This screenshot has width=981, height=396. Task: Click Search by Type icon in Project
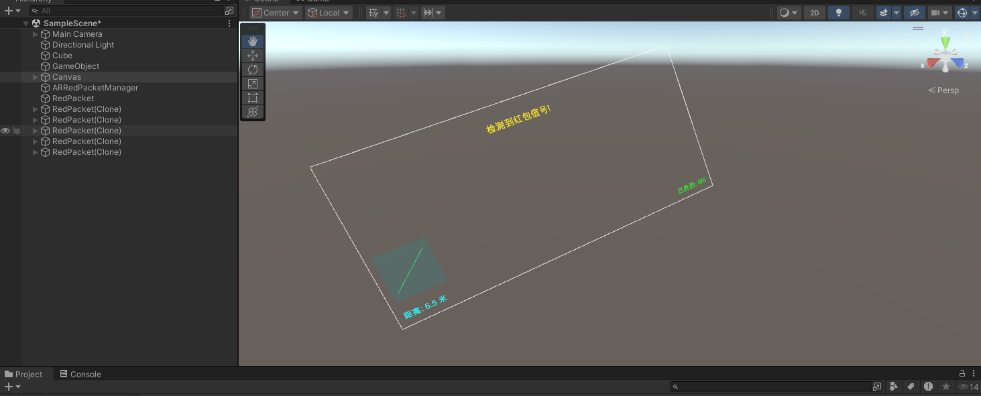894,387
